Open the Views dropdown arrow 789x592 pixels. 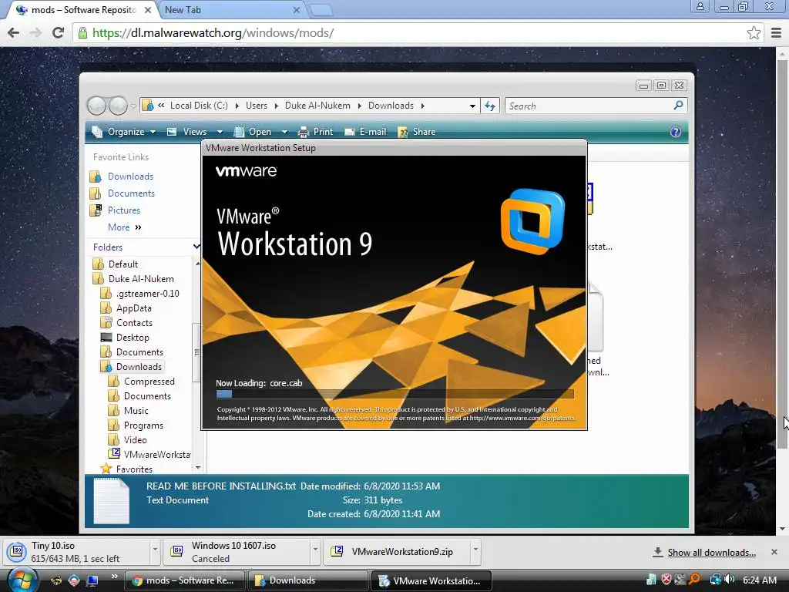(x=220, y=132)
